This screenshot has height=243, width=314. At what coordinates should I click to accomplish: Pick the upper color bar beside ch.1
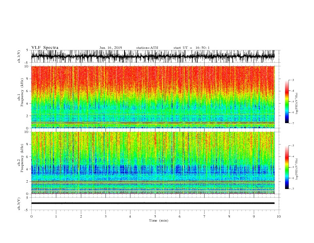pos(287,102)
